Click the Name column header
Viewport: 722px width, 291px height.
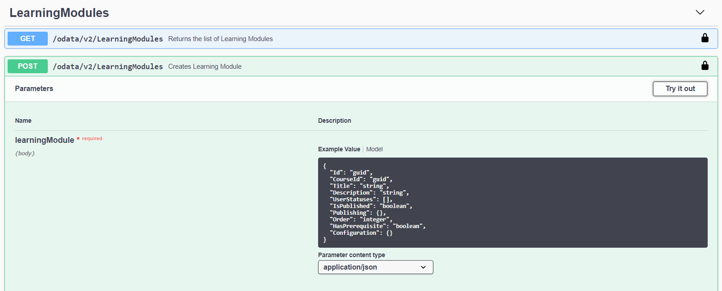click(x=23, y=121)
